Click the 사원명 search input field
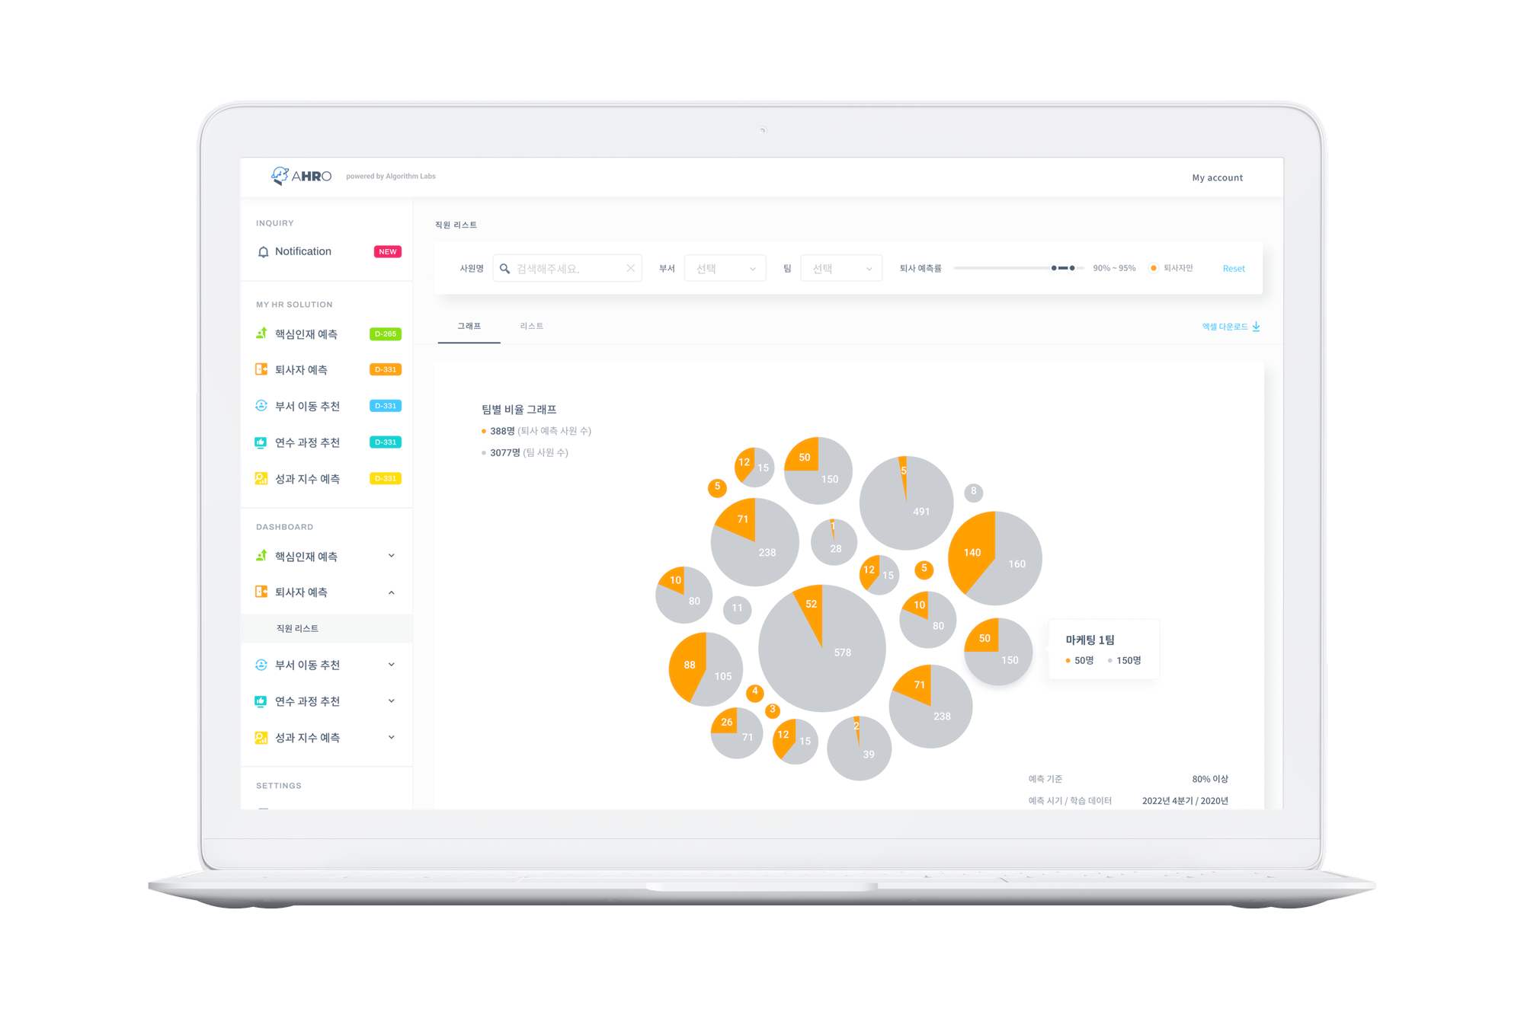1524x1015 pixels. [568, 268]
